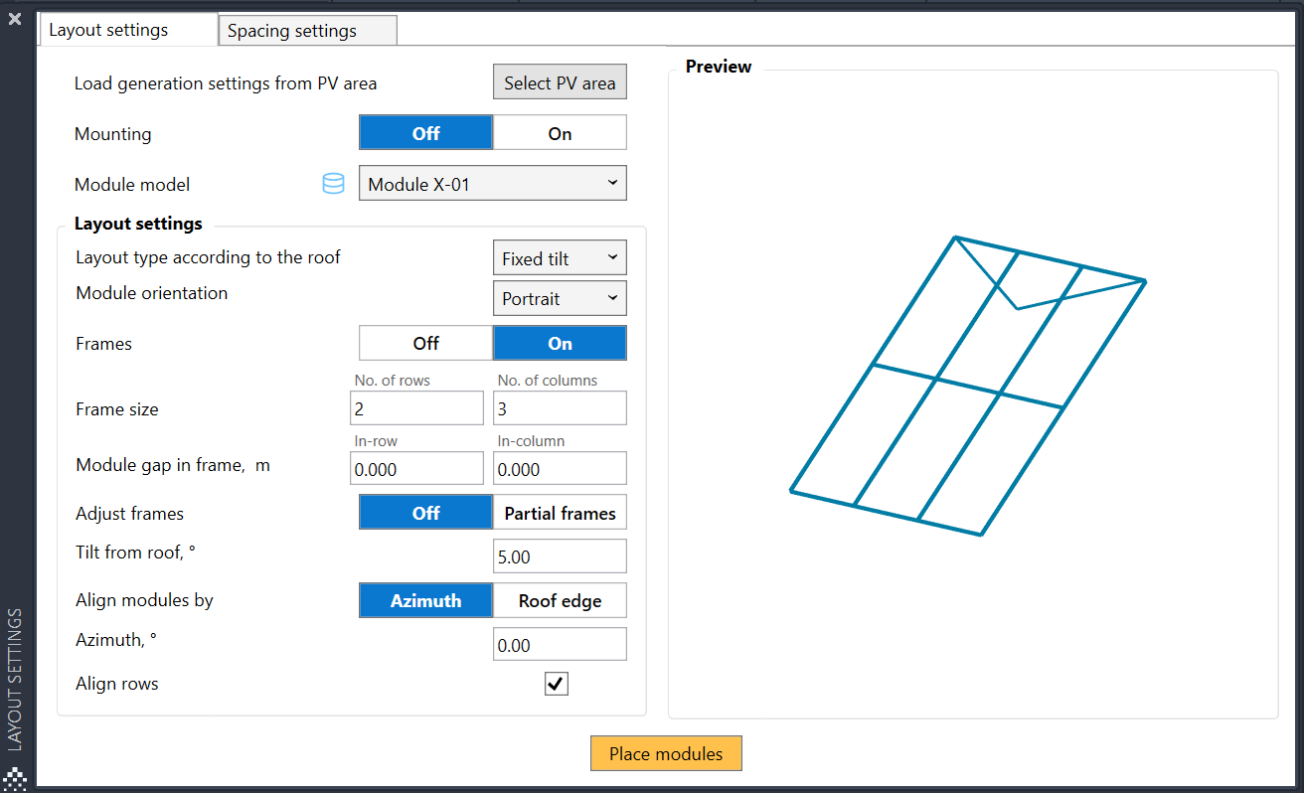Viewport: 1304px width, 793px height.
Task: Turn Mounting On
Action: [559, 131]
